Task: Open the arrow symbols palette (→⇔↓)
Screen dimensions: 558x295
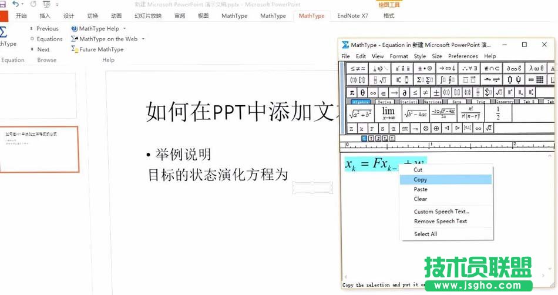Action: pyautogui.click(x=447, y=68)
